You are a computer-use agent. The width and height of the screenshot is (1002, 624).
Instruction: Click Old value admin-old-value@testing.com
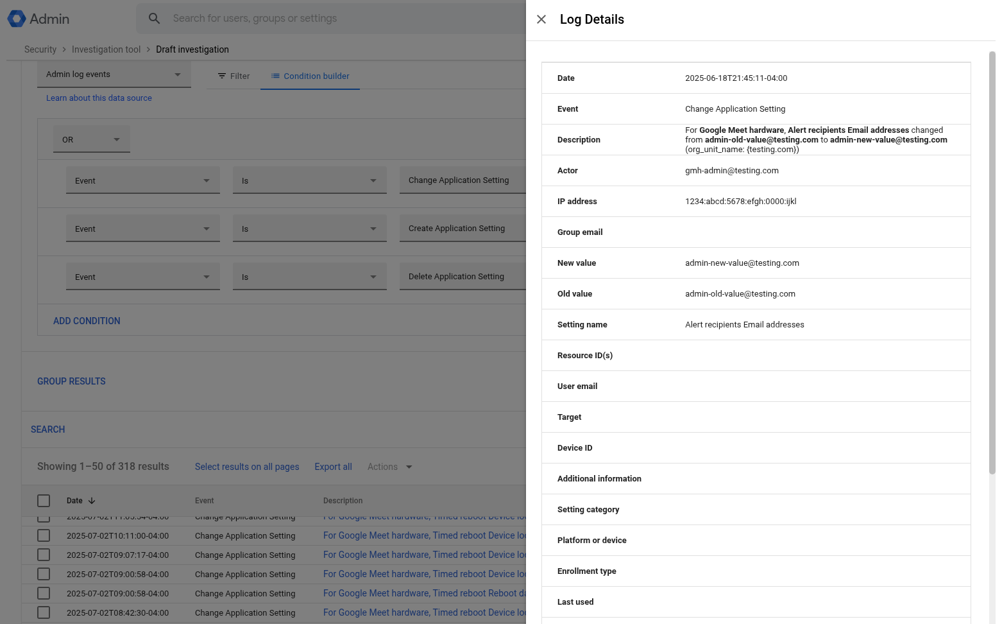click(740, 294)
